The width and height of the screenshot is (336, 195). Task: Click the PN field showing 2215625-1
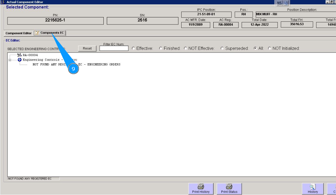55,21
